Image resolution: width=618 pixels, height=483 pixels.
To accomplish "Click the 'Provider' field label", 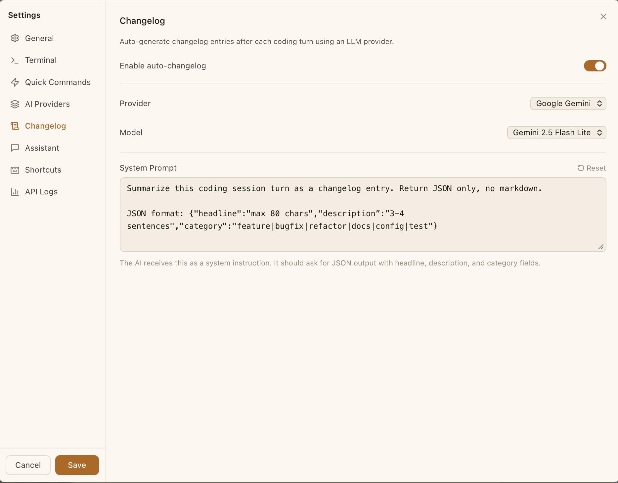I will [x=135, y=103].
